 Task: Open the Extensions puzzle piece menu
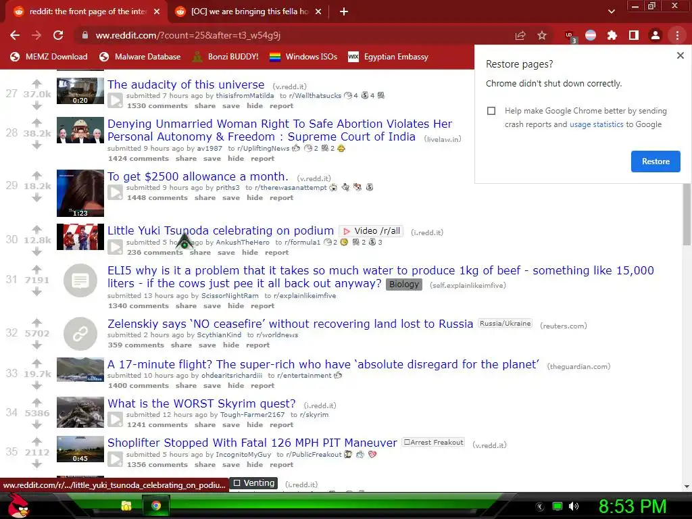(612, 35)
